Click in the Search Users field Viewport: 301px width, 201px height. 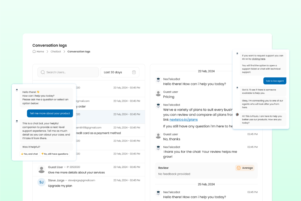coord(71,72)
